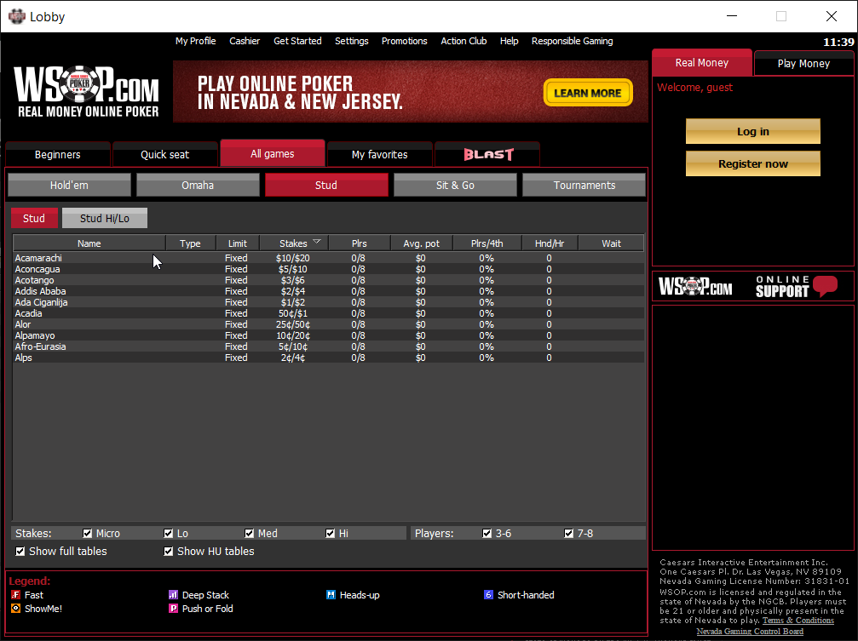Click the Deep Stack legend icon

pyautogui.click(x=174, y=594)
